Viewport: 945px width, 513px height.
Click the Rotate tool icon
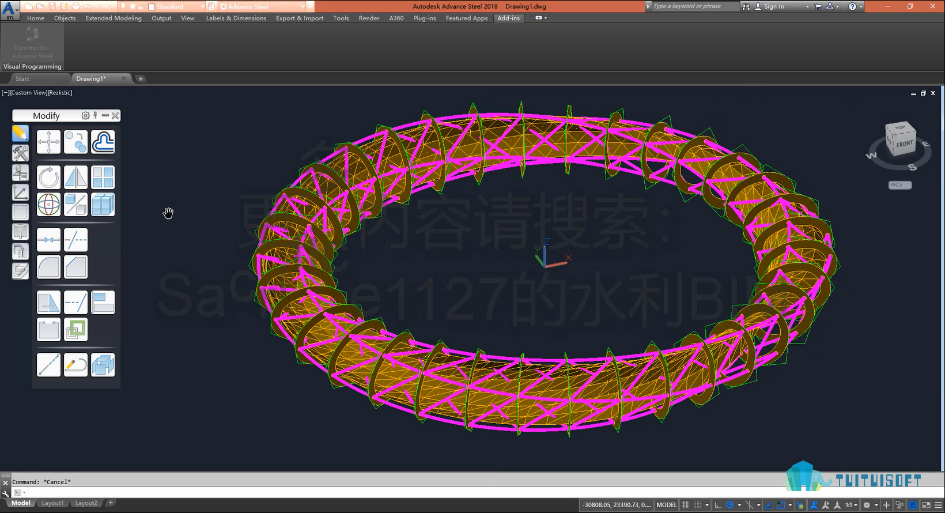[48, 178]
